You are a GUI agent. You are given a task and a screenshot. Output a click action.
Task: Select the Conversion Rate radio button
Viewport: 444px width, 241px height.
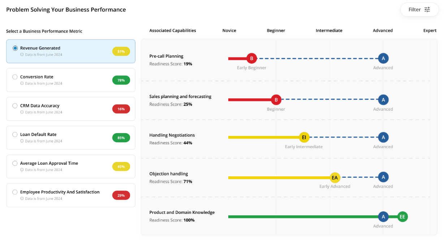pyautogui.click(x=15, y=77)
